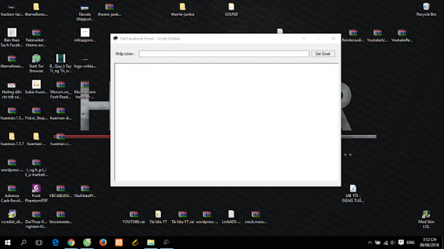This screenshot has height=249, width=444.
Task: Select the Tài liệu YT folder icon
Action: (x=158, y=217)
